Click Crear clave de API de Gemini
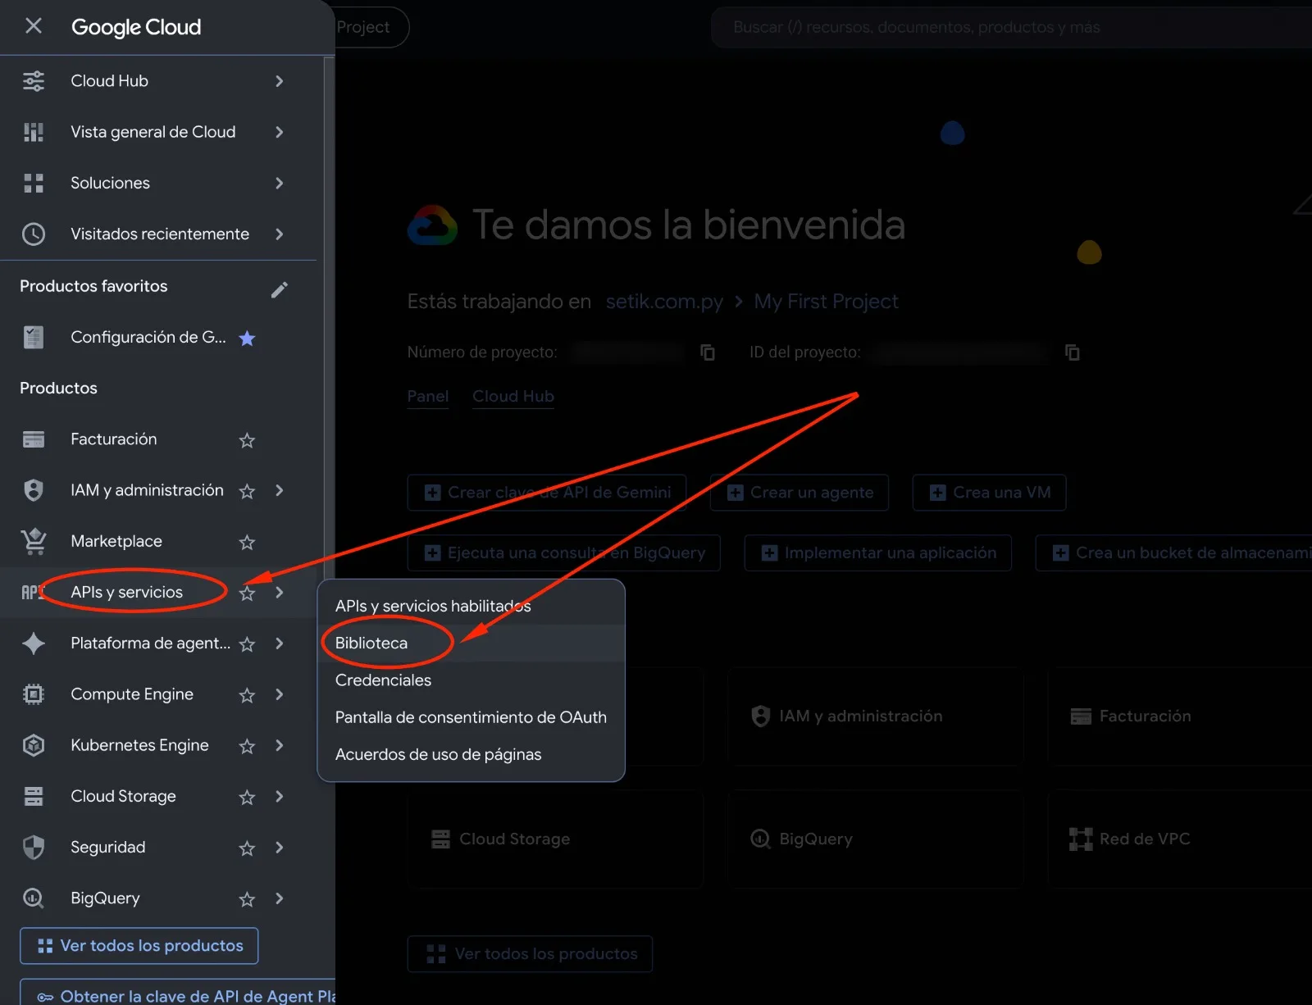This screenshot has width=1312, height=1005. (x=547, y=493)
